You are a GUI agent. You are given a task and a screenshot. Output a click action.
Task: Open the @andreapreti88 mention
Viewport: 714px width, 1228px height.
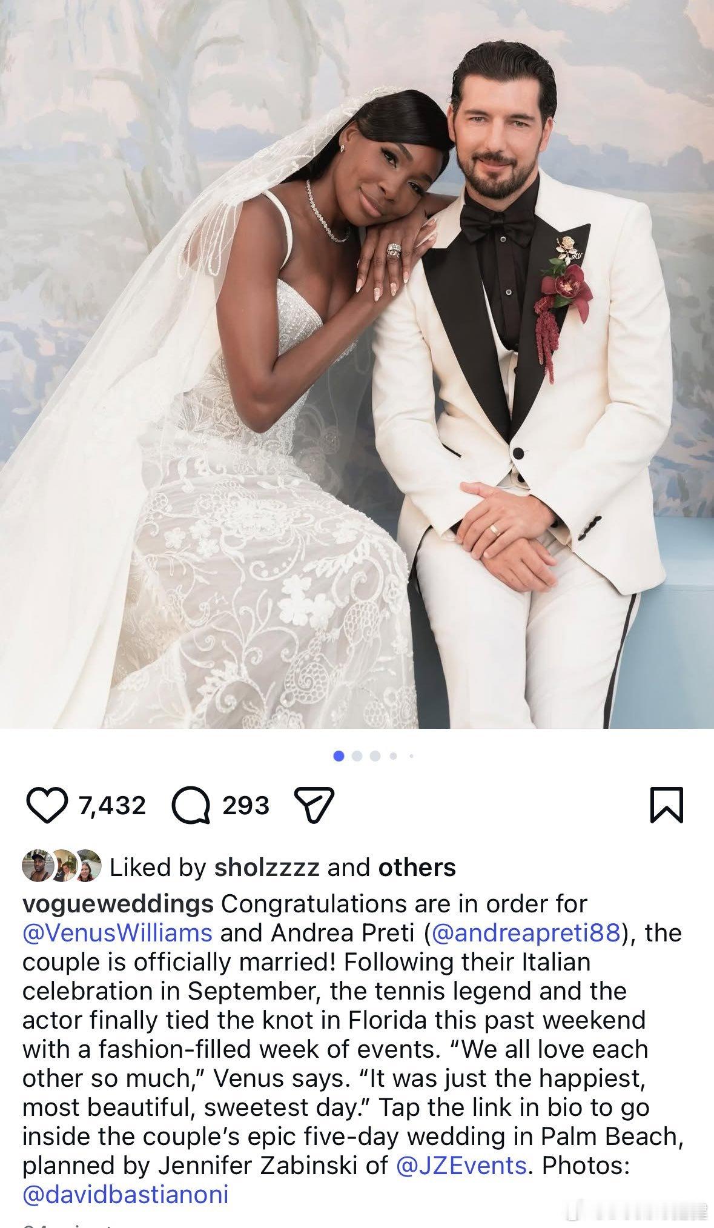(x=526, y=932)
